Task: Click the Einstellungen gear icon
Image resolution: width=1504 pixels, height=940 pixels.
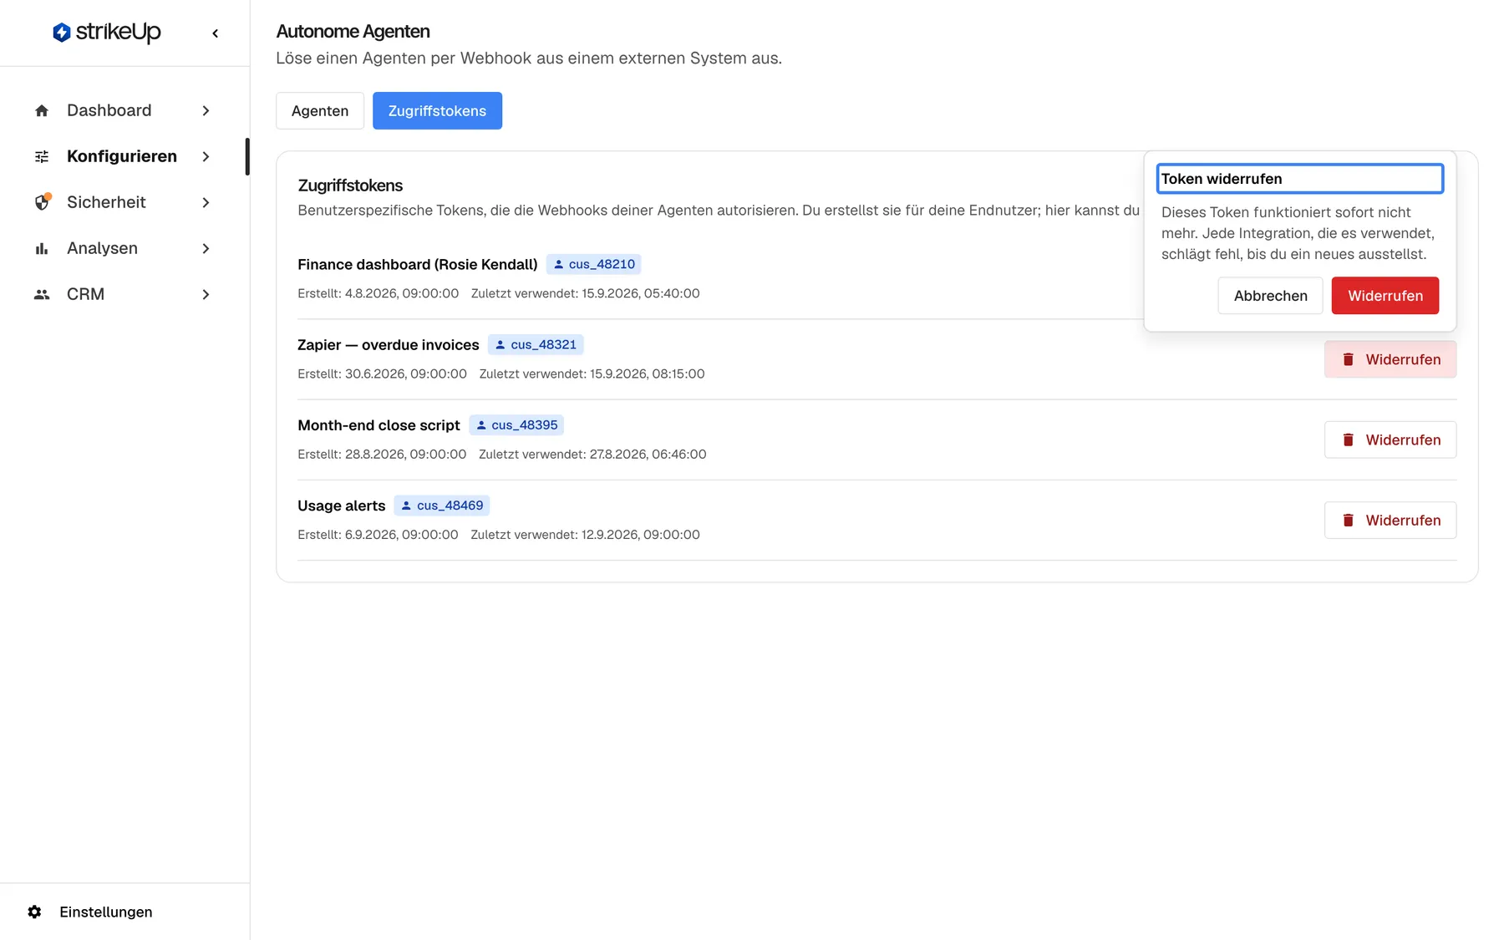Action: pyautogui.click(x=34, y=912)
